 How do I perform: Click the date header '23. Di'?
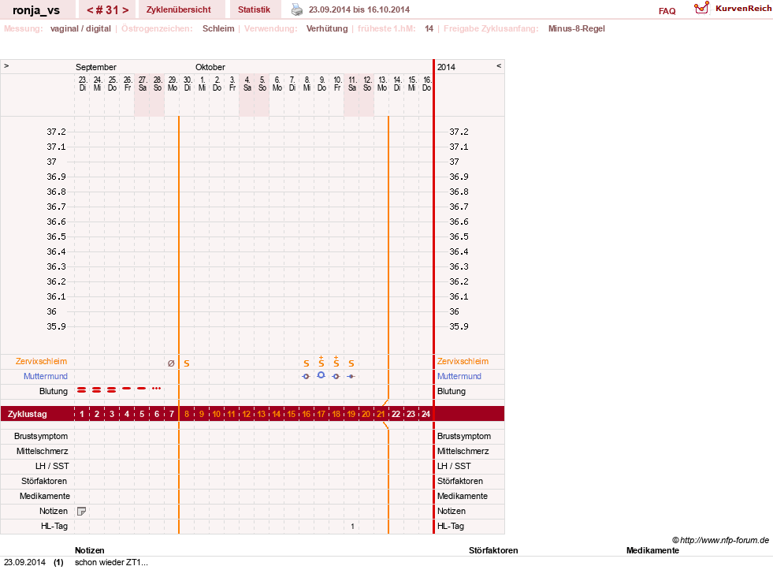82,84
